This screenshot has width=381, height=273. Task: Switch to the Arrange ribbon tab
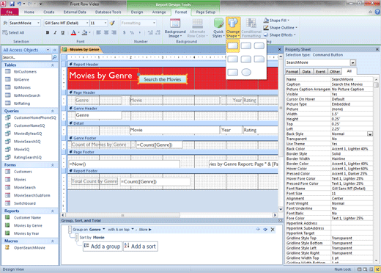159,12
